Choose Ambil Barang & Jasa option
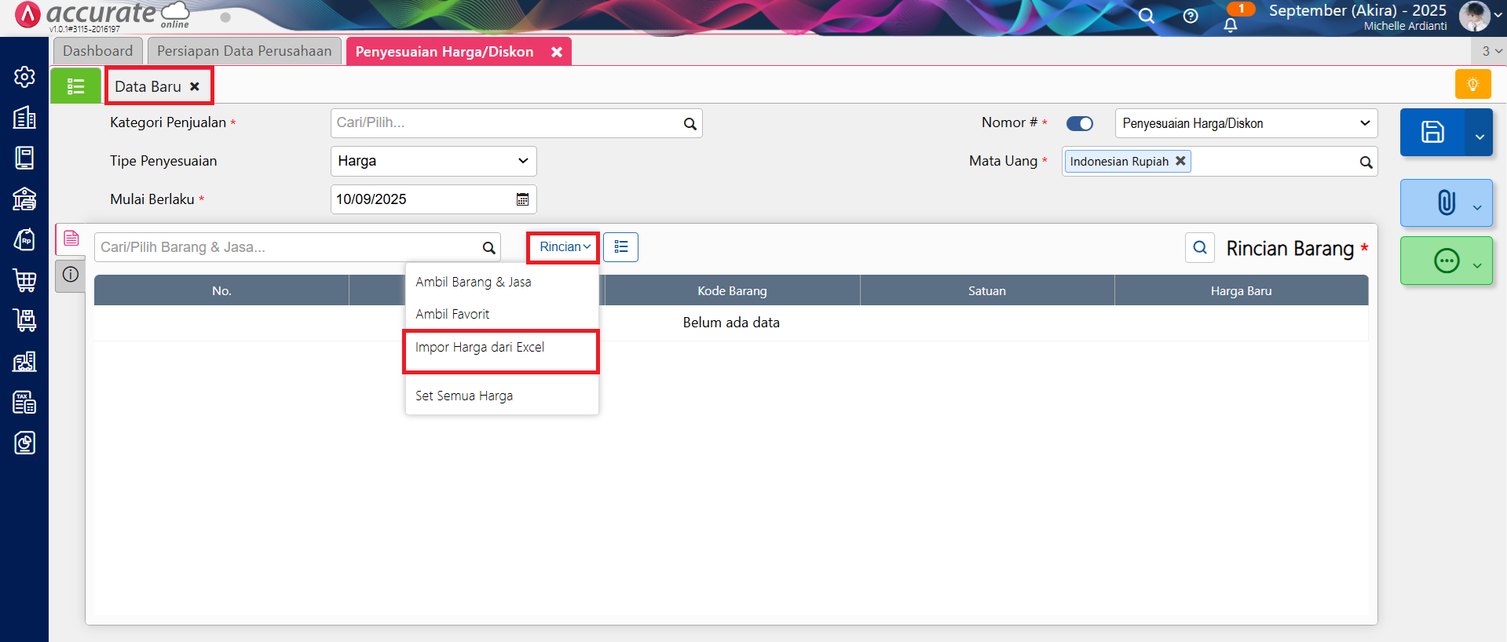The height and width of the screenshot is (642, 1507). pos(474,282)
